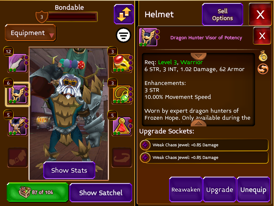Show Satchel inventory view
The height and width of the screenshot is (206, 274).
point(101,193)
